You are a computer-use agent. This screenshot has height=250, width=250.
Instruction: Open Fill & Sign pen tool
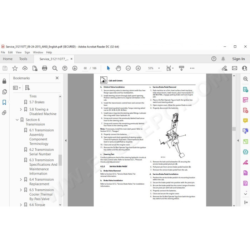[245, 162]
